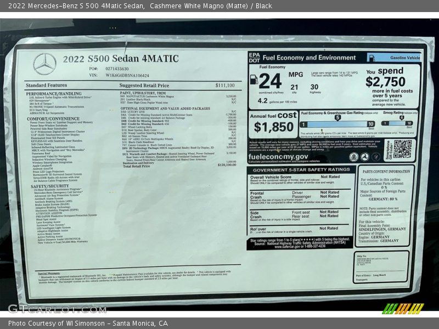
Task: Select the highway MPG value "30"
Action: point(314,87)
